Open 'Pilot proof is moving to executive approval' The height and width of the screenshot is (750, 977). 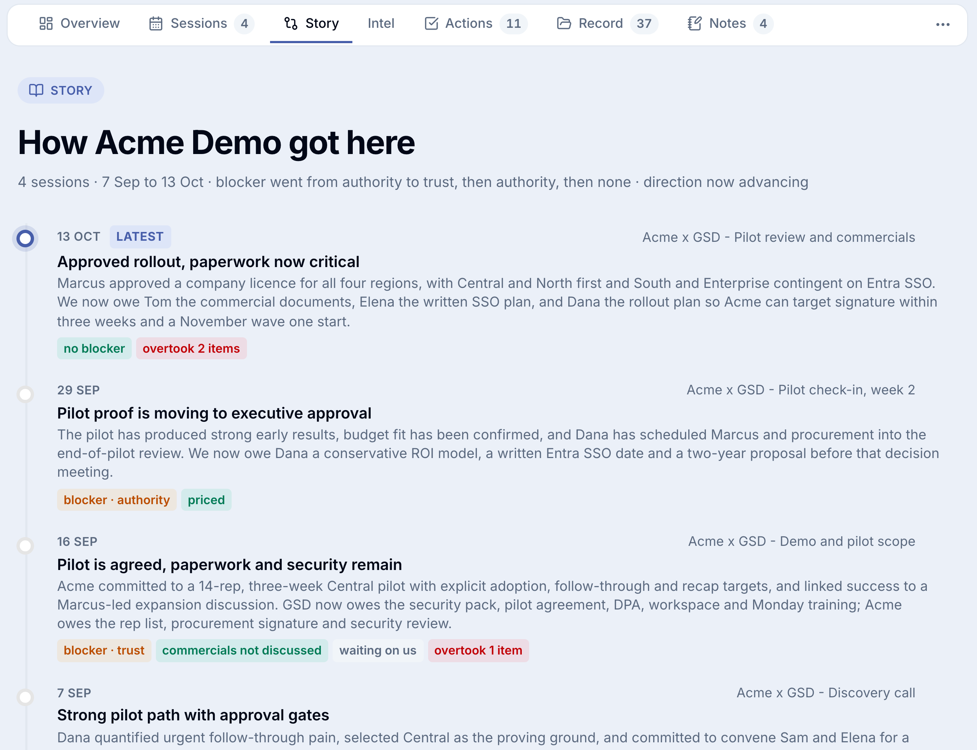[214, 413]
